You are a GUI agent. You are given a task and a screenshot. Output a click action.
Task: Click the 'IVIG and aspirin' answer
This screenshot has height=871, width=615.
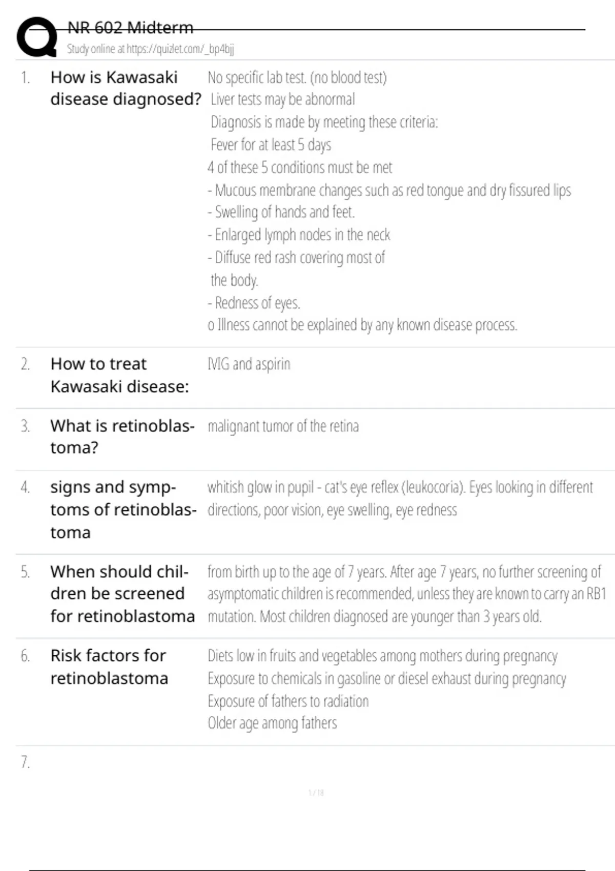(249, 364)
